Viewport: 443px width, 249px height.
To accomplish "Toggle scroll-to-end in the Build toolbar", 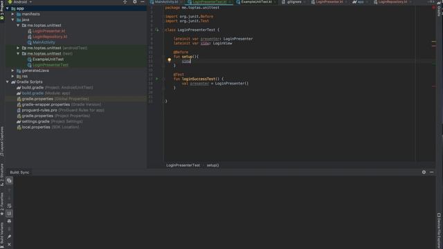I will 9,214.
